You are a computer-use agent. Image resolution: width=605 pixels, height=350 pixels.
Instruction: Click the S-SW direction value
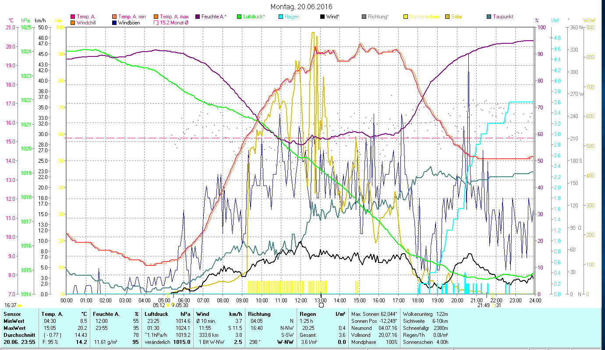(287, 335)
